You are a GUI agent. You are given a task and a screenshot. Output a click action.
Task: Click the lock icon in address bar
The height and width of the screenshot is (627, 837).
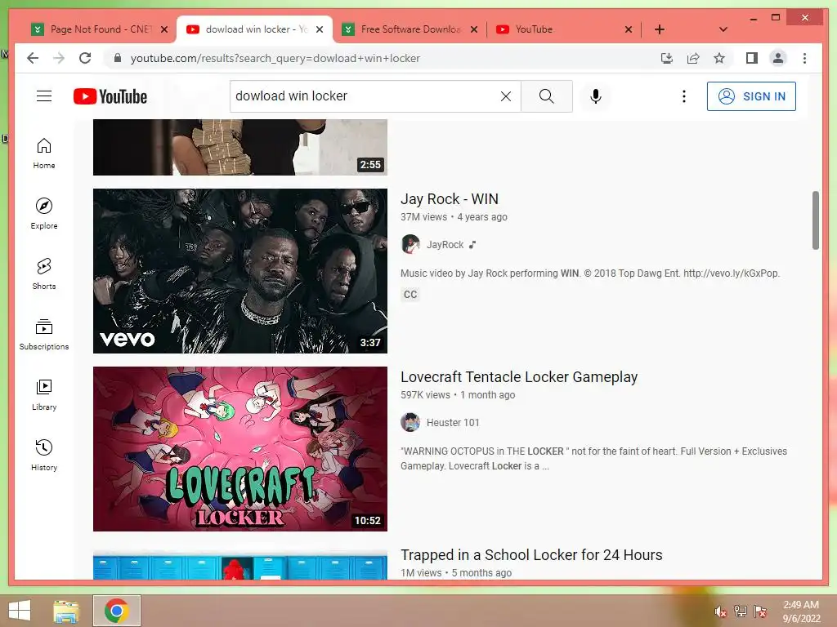118,58
